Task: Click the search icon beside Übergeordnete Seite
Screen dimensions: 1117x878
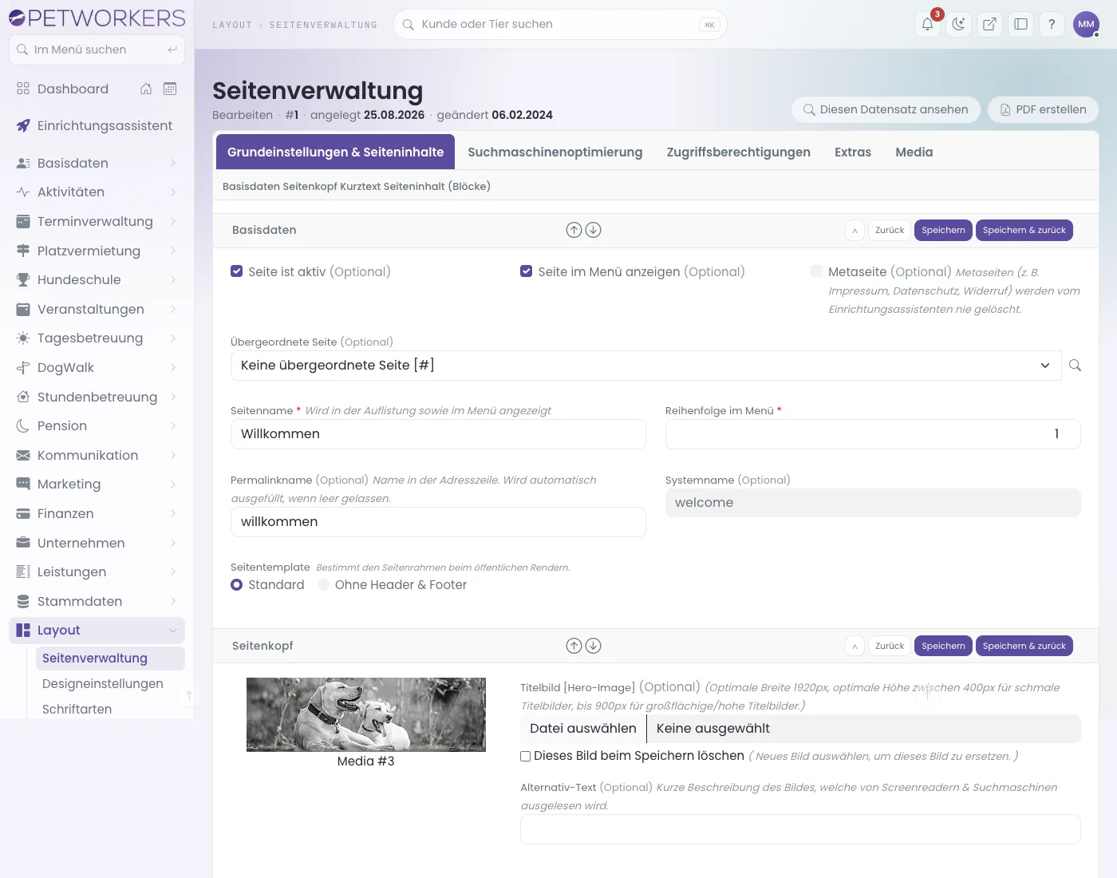Action: tap(1075, 365)
